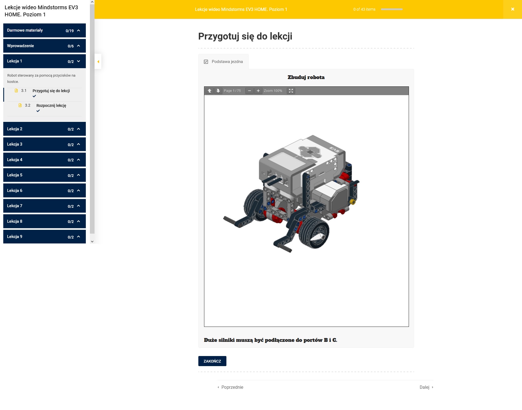Expand the Lekcja 5 section
The height and width of the screenshot is (410, 522).
click(x=44, y=175)
